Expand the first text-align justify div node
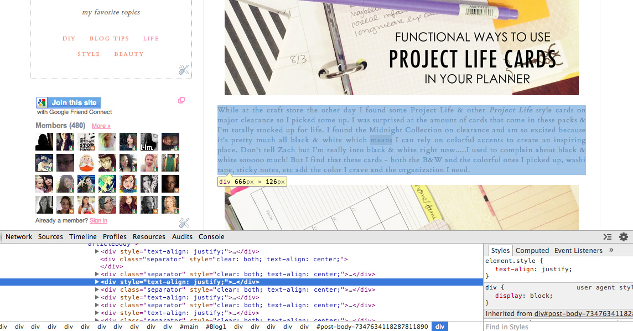The width and height of the screenshot is (633, 331). click(97, 251)
